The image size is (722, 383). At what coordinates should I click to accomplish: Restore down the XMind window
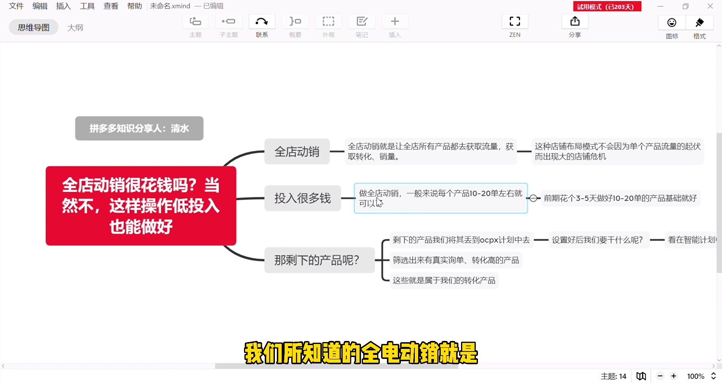[686, 6]
